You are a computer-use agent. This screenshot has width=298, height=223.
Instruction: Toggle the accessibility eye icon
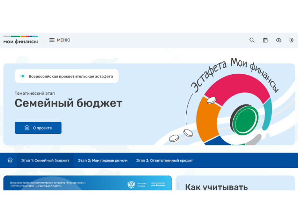tap(278, 40)
